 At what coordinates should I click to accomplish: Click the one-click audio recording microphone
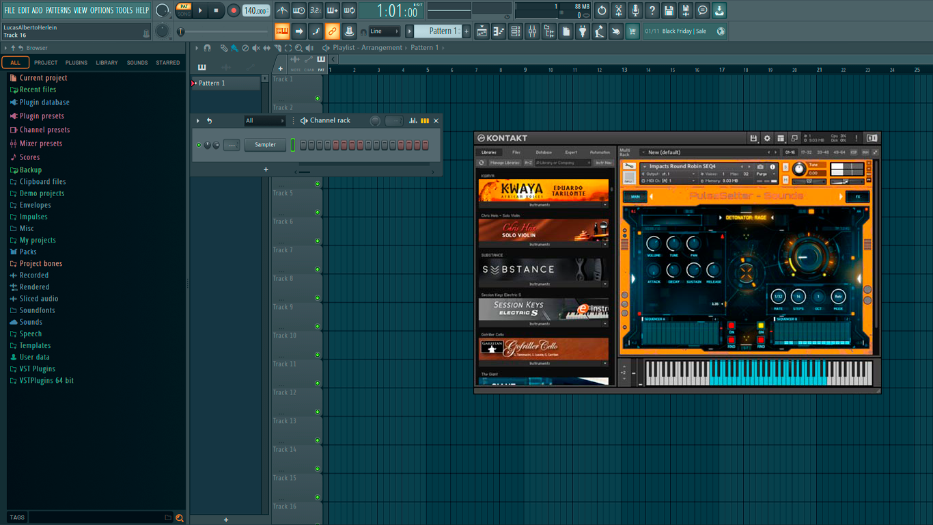(x=635, y=10)
